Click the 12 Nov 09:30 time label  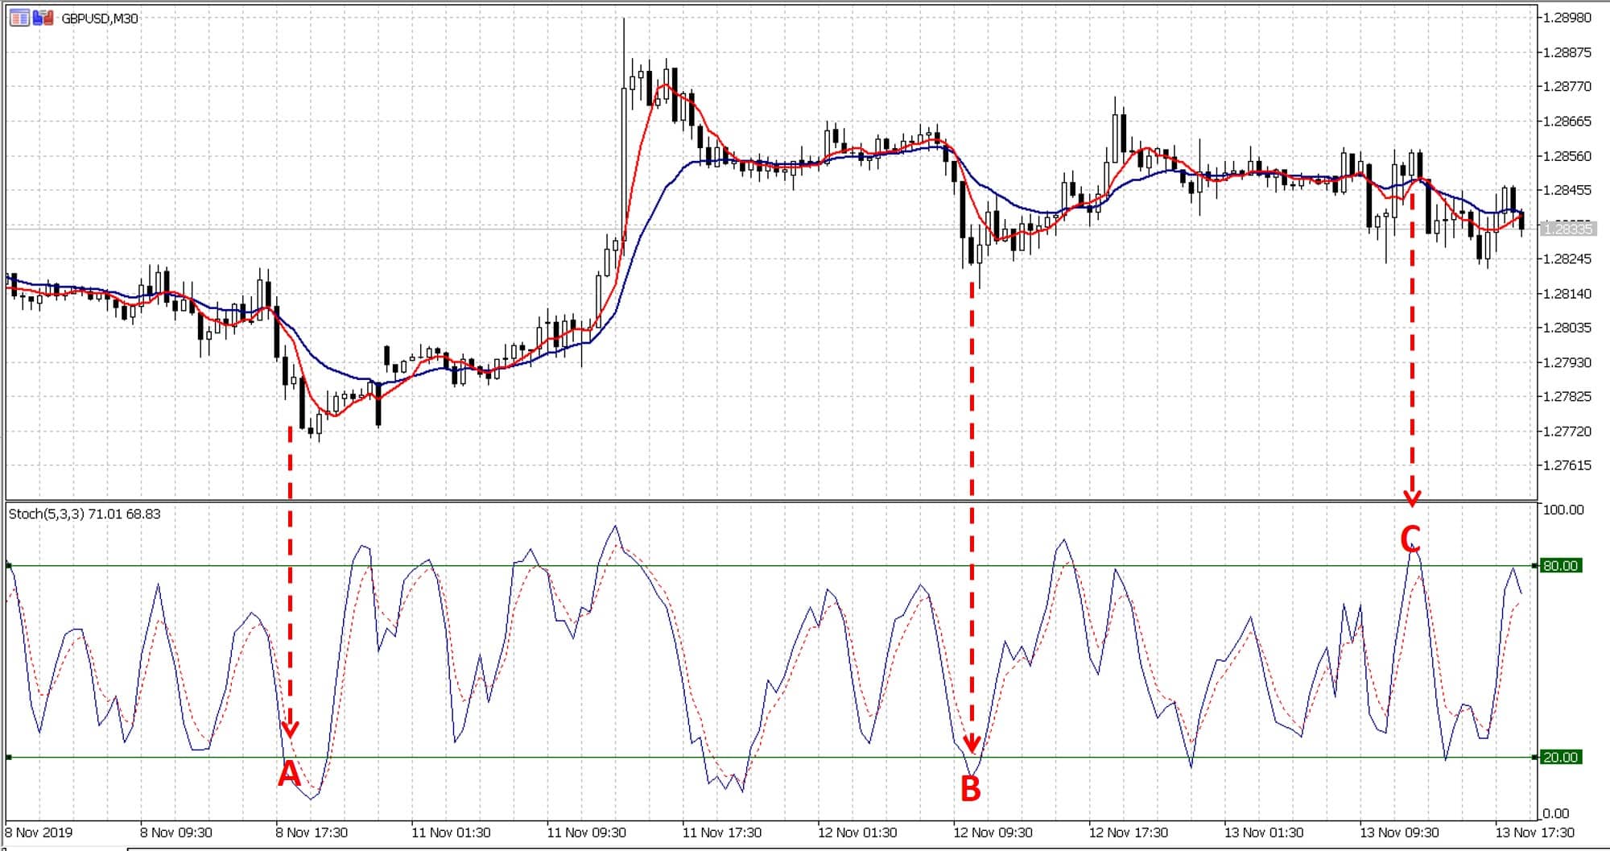pos(993,832)
